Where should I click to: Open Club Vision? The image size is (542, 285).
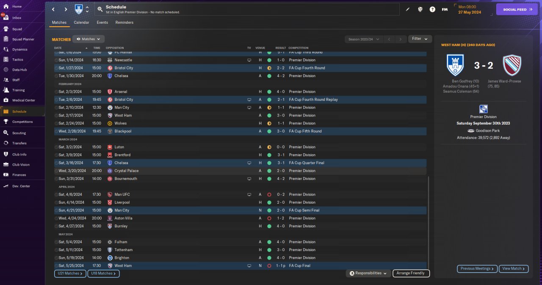pos(21,165)
